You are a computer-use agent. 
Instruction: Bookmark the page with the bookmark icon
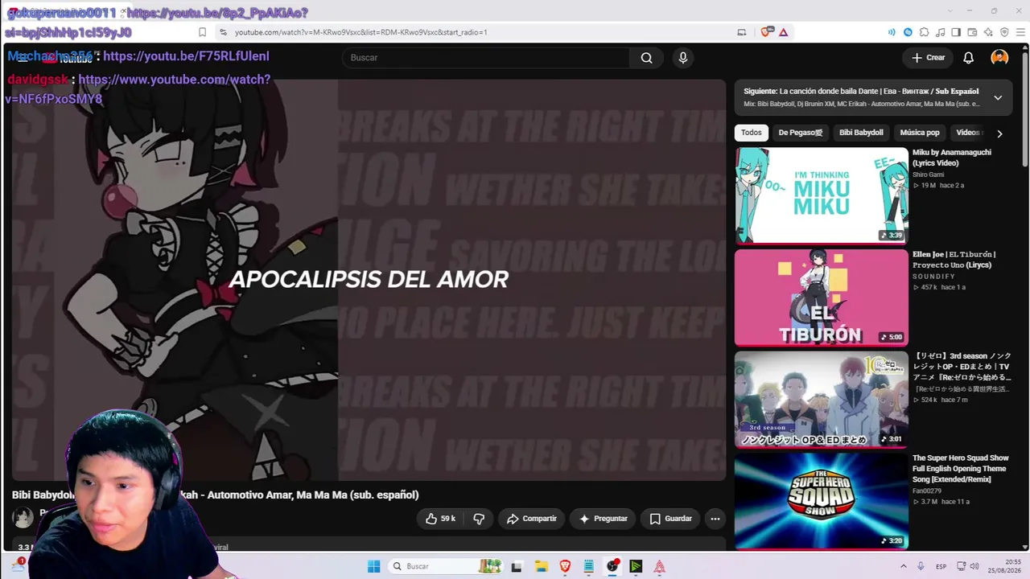202,32
